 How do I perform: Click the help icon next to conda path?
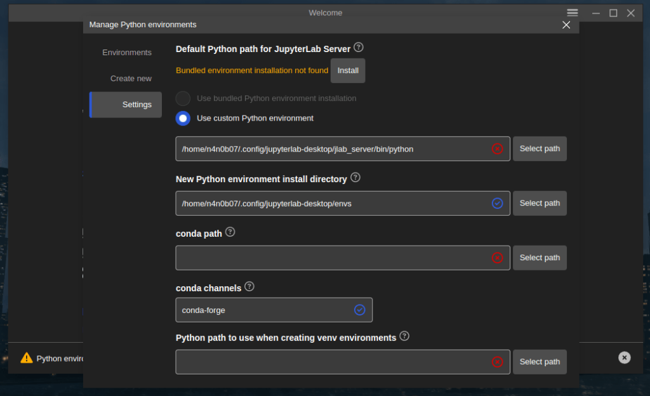[x=230, y=232]
